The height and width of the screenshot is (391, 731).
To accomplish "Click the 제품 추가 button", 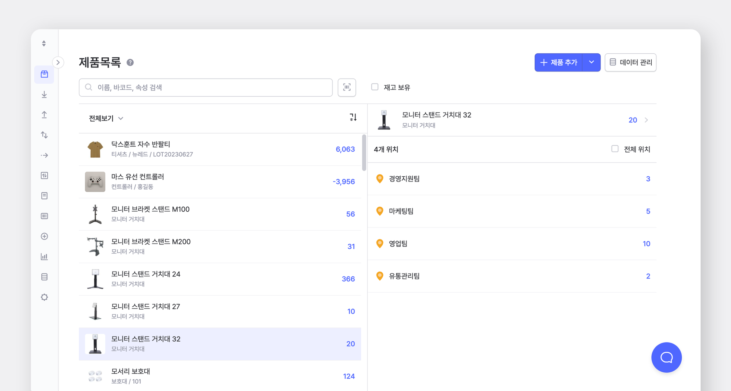I will point(558,62).
